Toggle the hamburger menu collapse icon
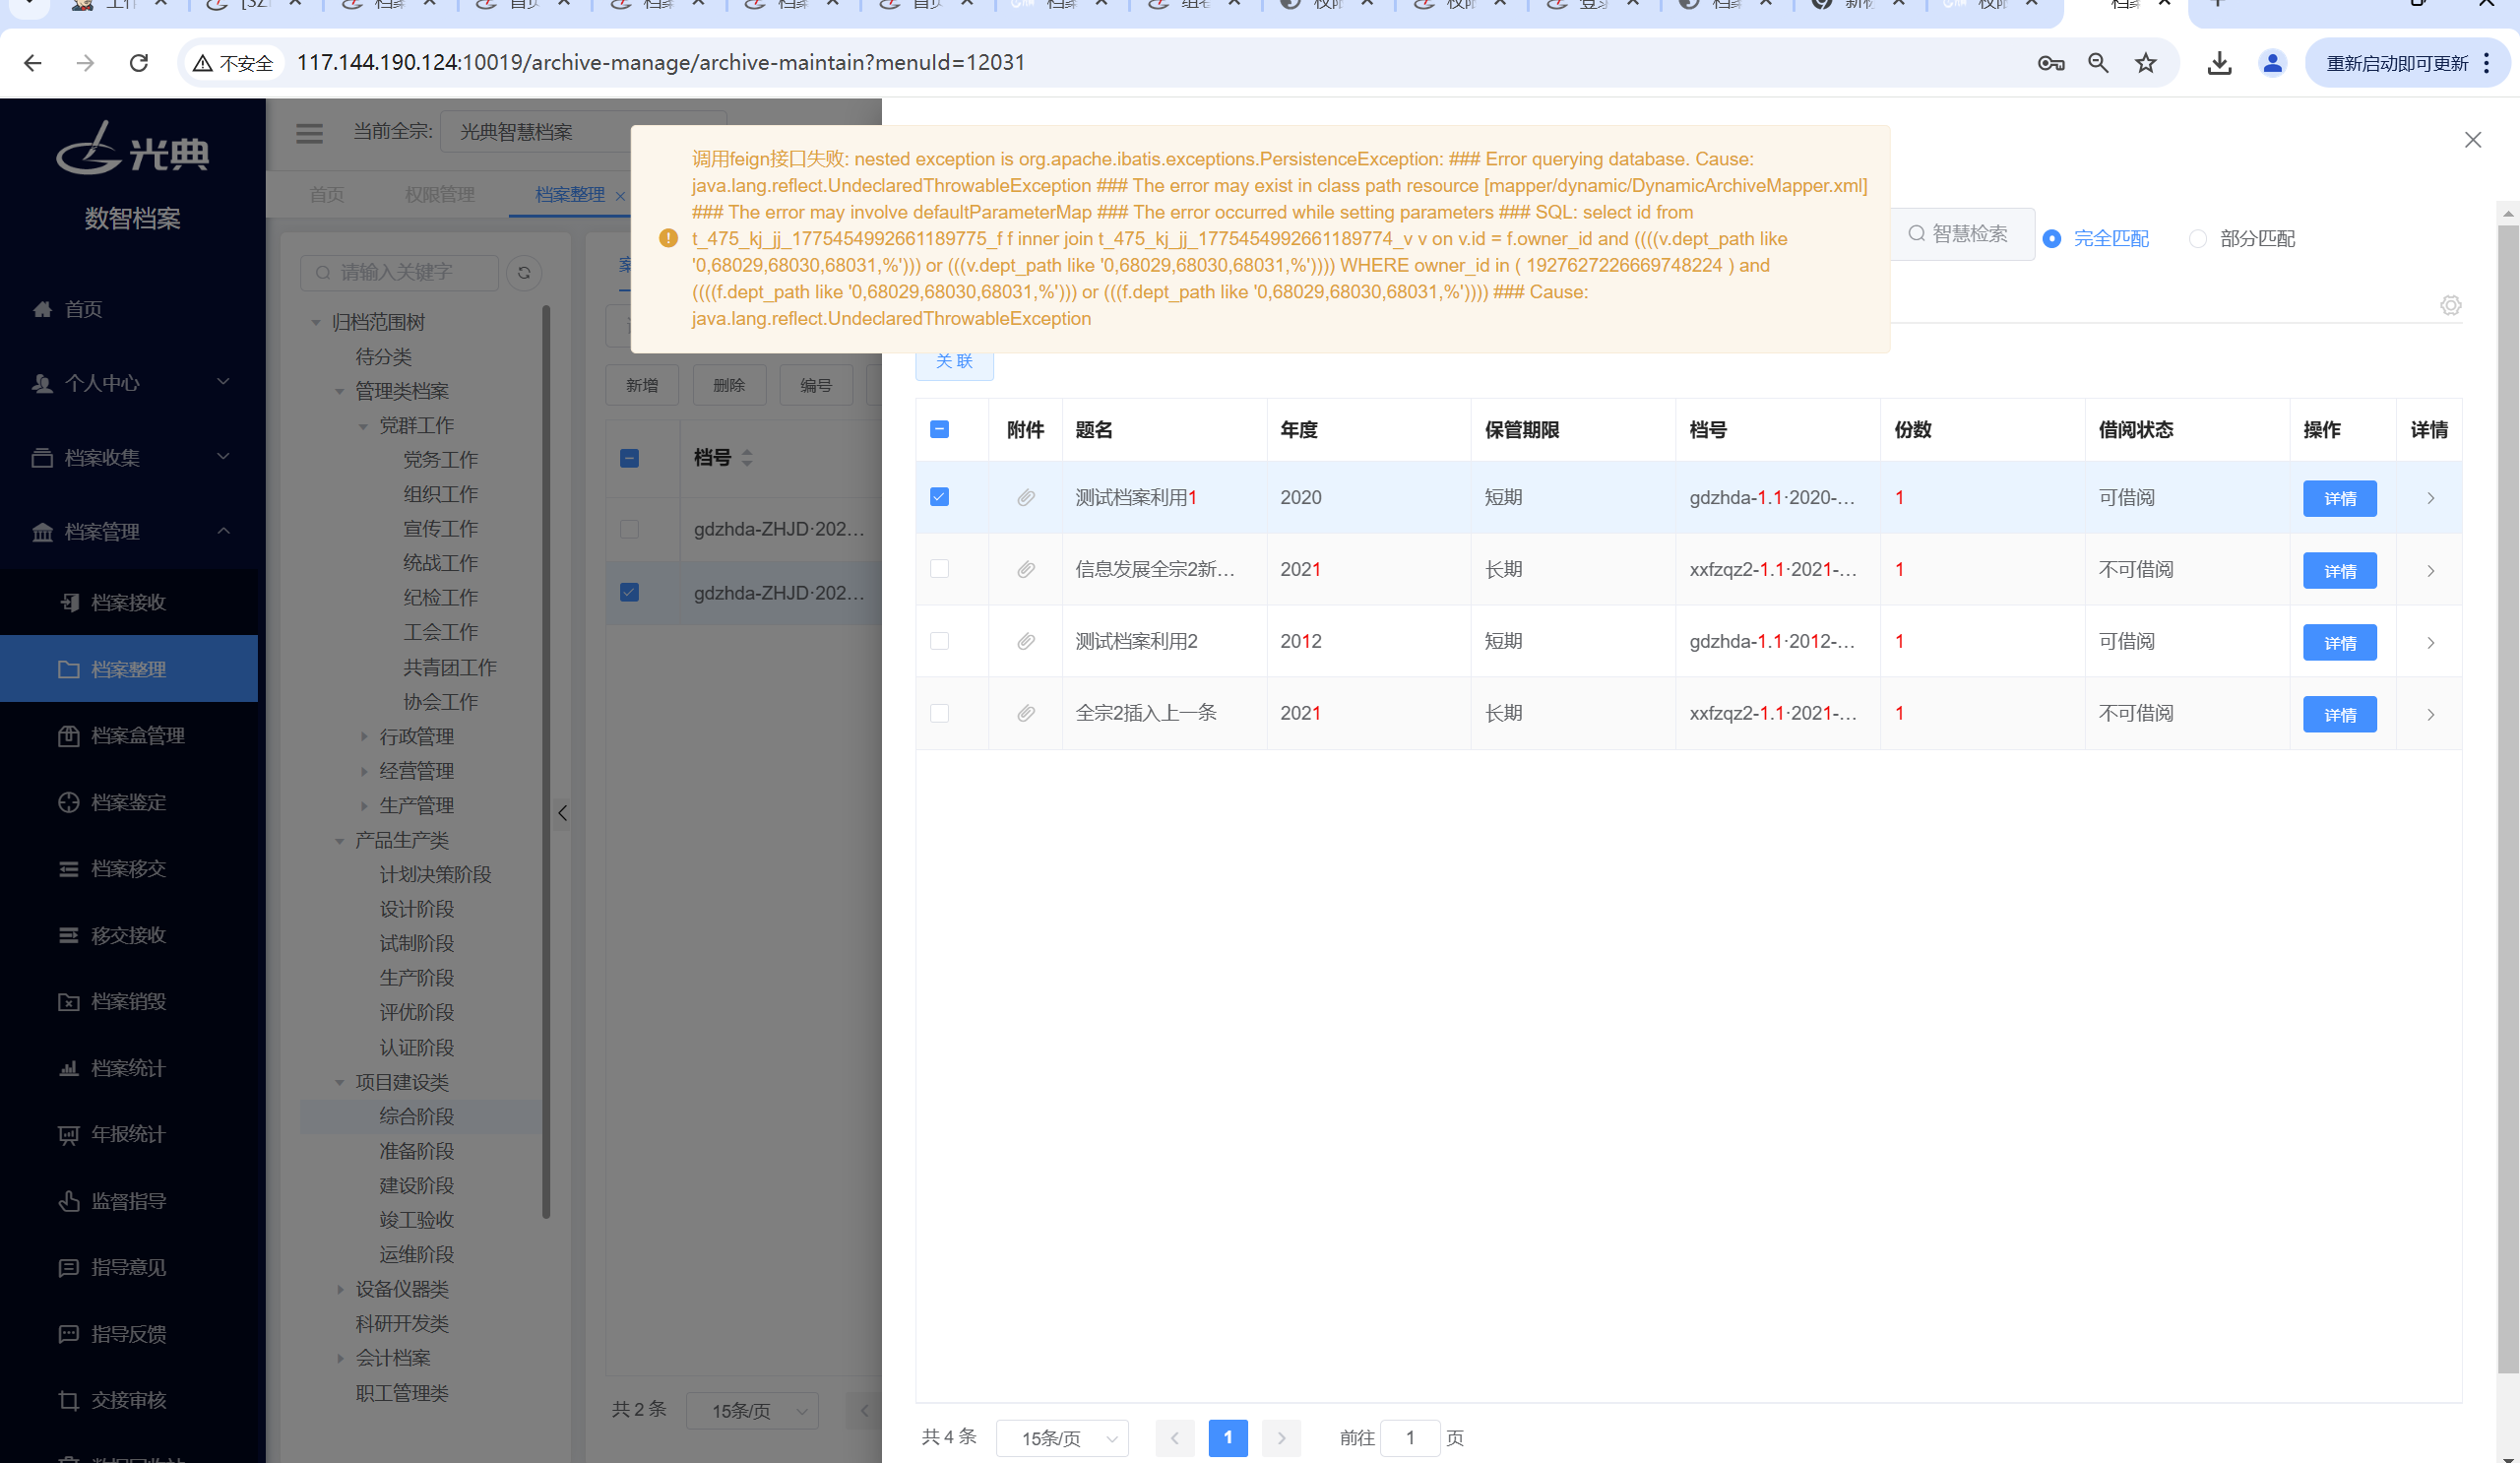The height and width of the screenshot is (1463, 2520). coord(309,132)
